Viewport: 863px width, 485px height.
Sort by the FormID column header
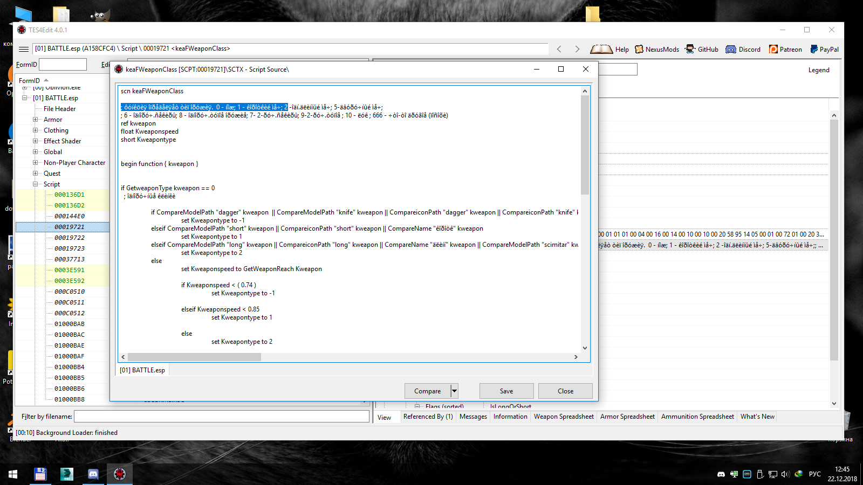pyautogui.click(x=29, y=81)
